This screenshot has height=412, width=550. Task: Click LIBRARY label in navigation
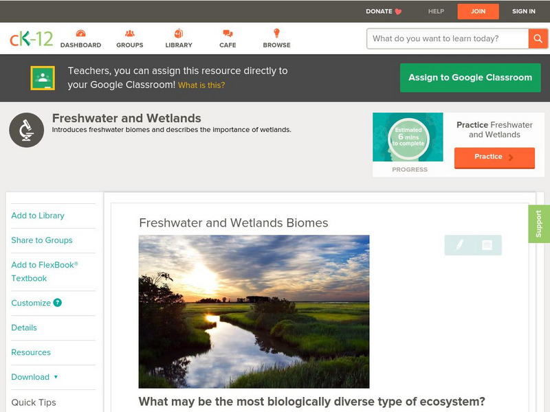click(x=179, y=45)
